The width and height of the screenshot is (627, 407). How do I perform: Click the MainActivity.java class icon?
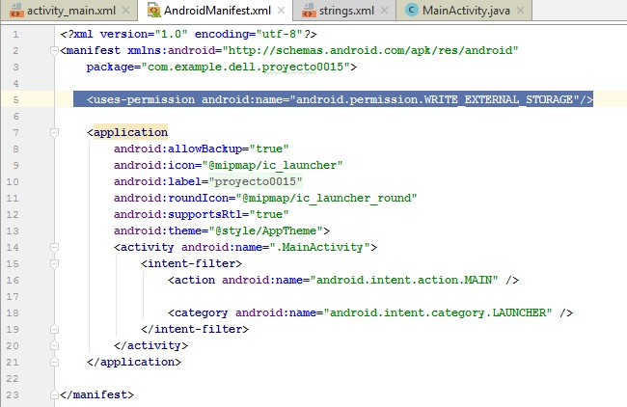411,12
